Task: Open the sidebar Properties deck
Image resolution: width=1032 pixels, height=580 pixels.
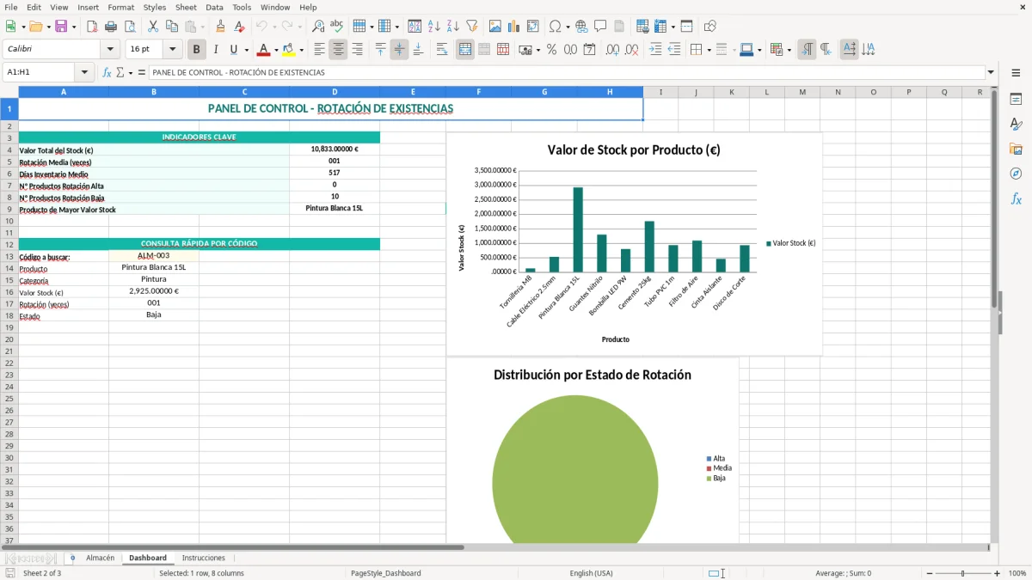Action: tap(1016, 100)
